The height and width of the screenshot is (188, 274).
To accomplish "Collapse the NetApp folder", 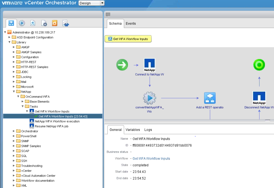I will [14, 91].
